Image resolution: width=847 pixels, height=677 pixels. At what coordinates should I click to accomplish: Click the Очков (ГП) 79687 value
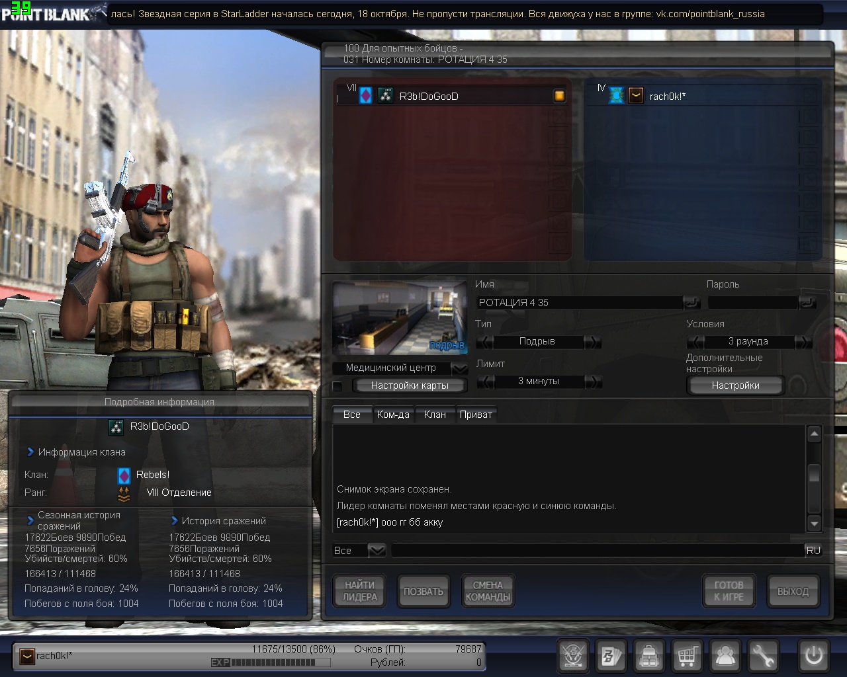tap(468, 649)
